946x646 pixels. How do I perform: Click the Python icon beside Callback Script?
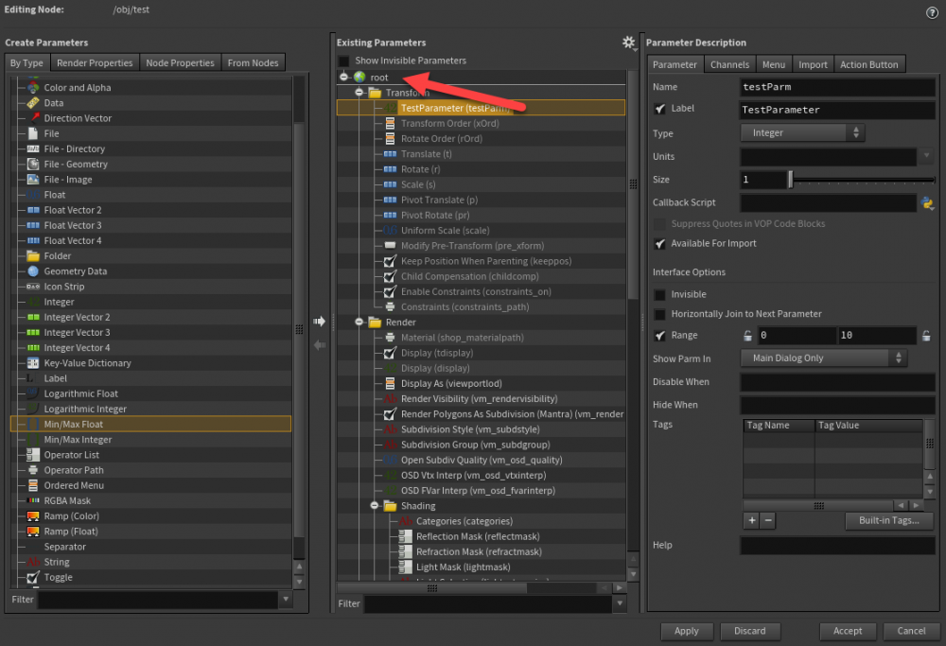click(x=928, y=202)
